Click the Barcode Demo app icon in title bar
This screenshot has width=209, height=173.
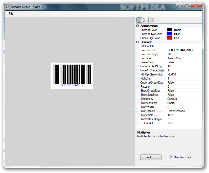[x=7, y=7]
